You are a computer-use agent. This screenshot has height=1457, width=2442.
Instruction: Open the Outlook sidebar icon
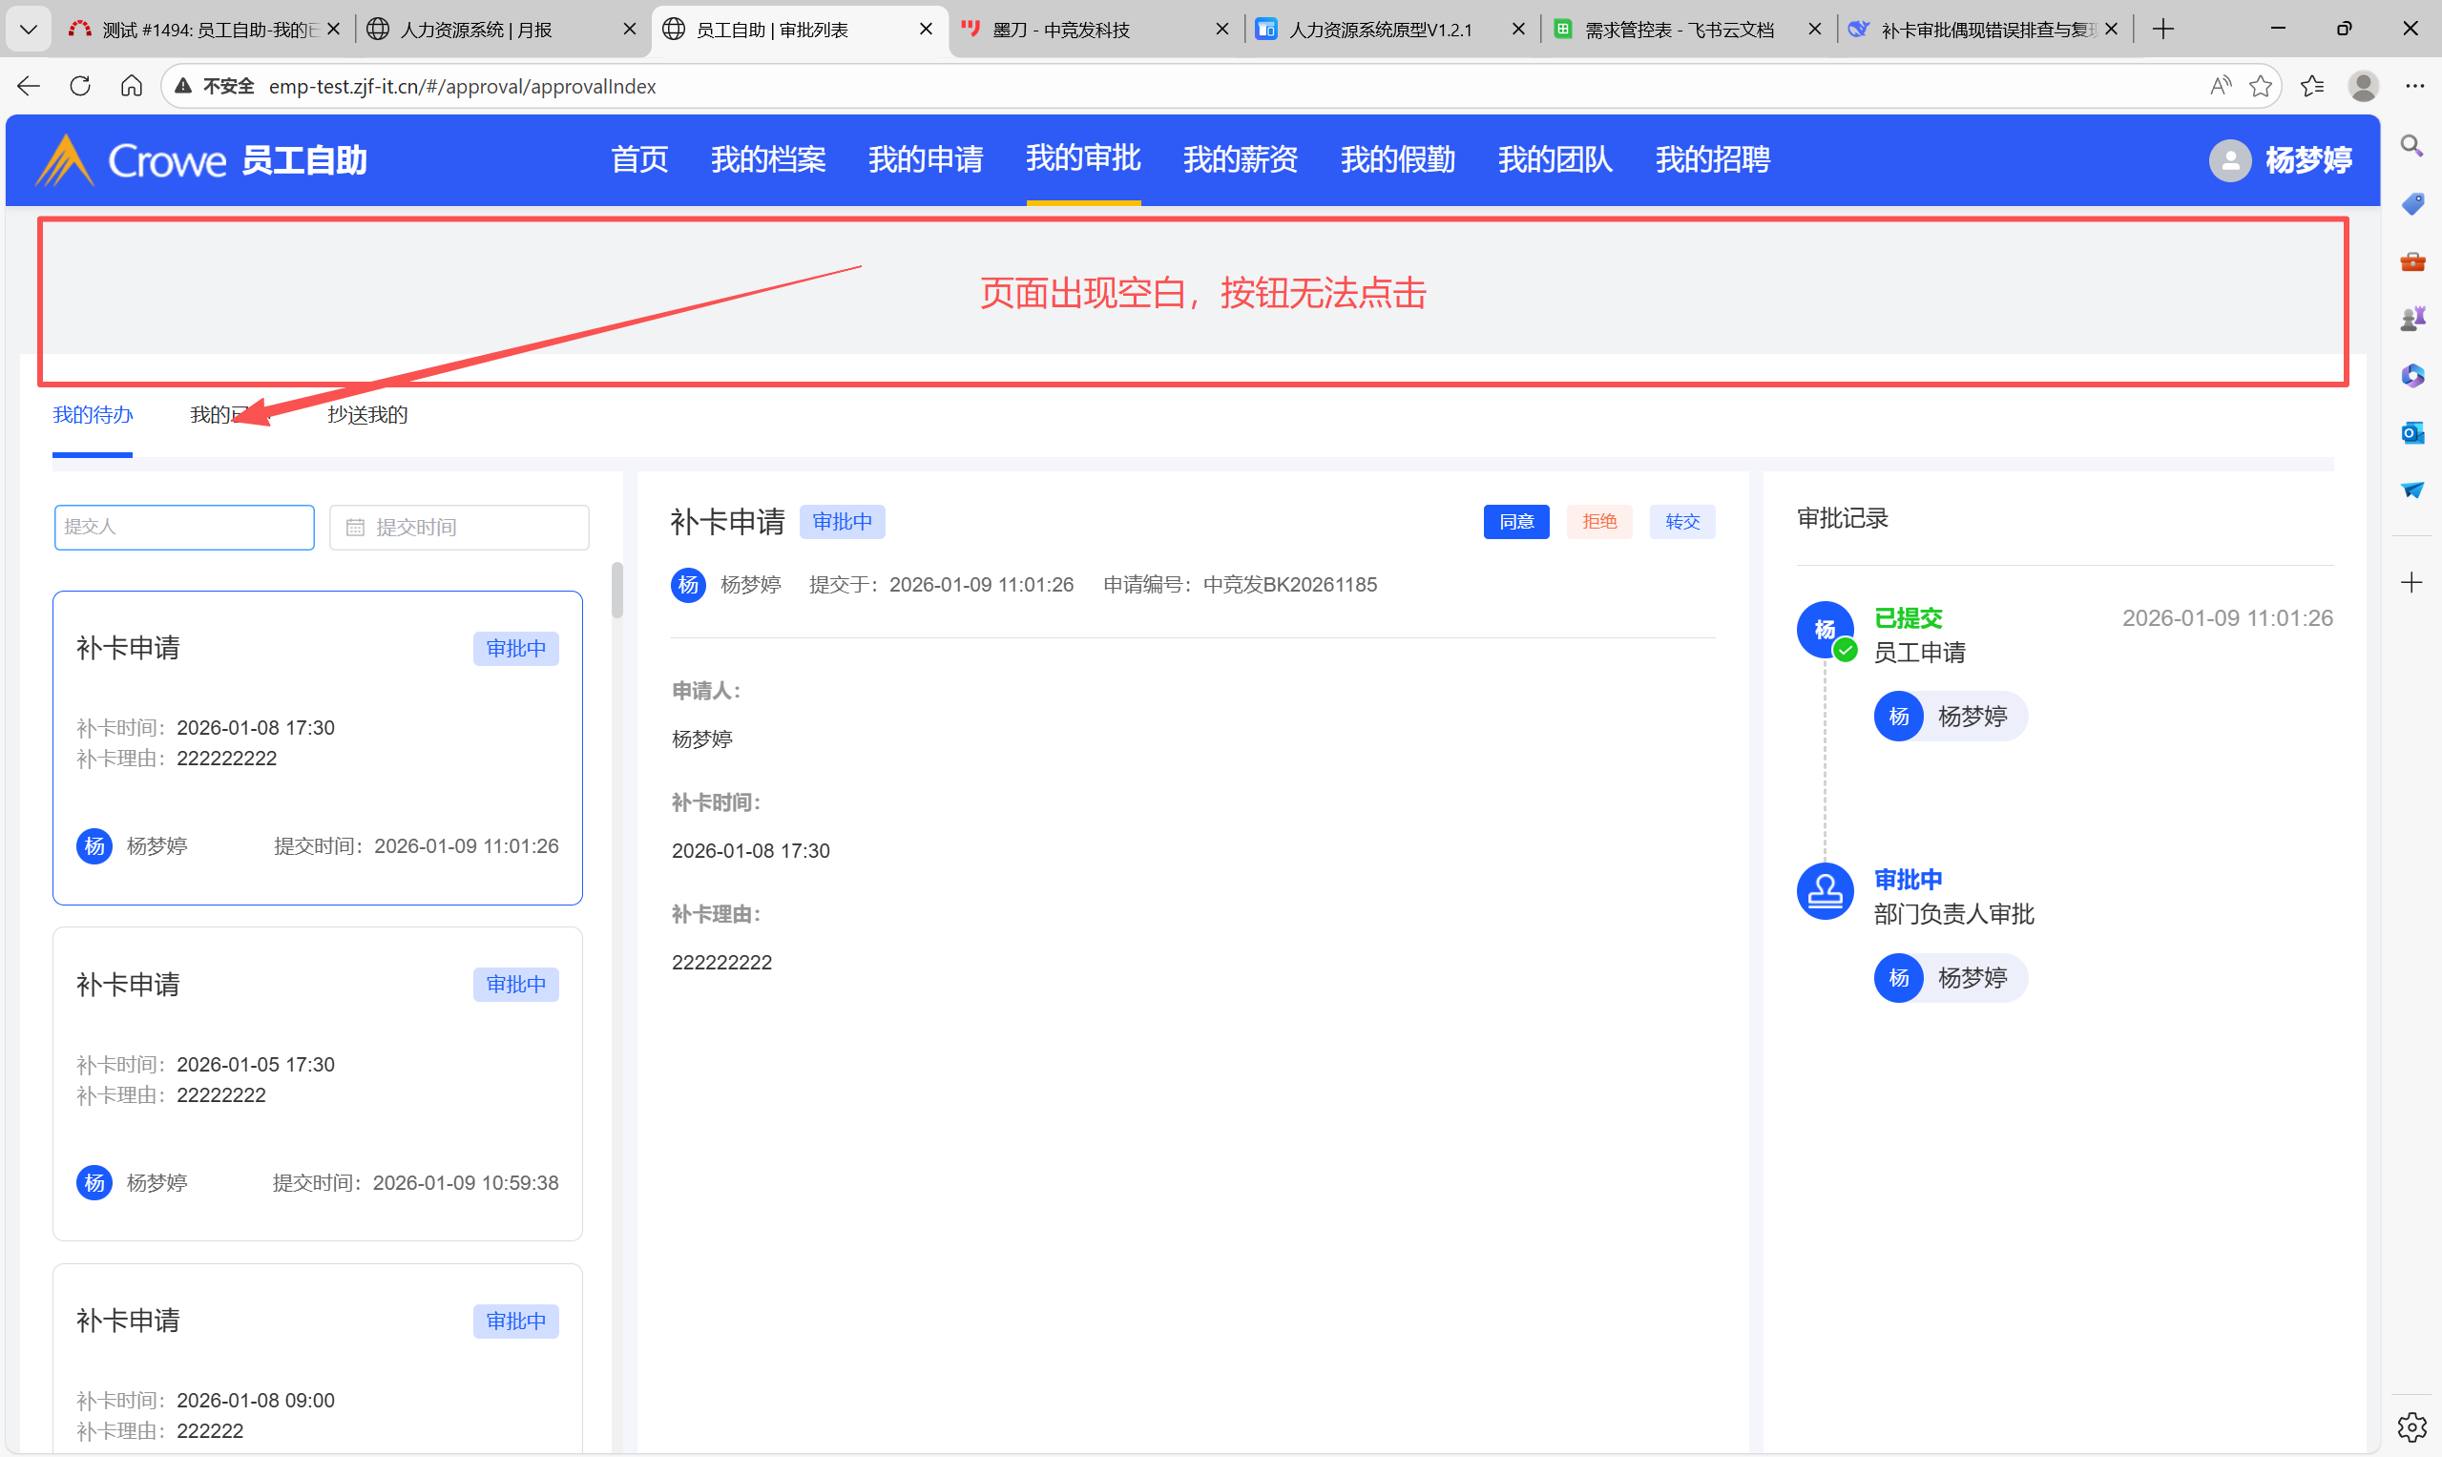[2411, 433]
